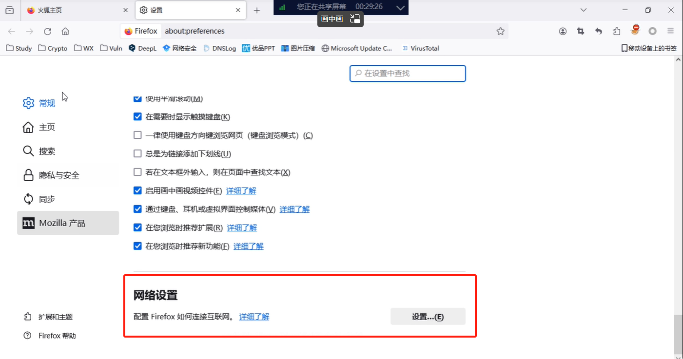683x359 pixels.
Task: Open the Firefox View tab-list icon
Action: tap(10, 10)
